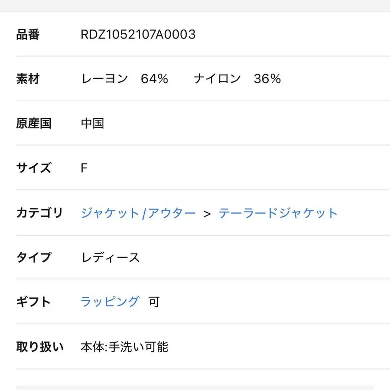Select the レーヨン 64% material text
The width and height of the screenshot is (390, 390).
click(x=124, y=79)
